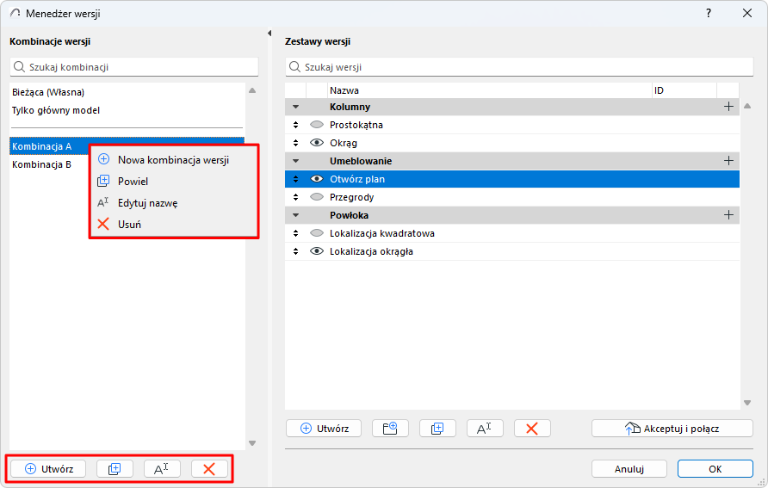Toggle visibility eye of Lokalizacja kwadratowa
Screen dimensions: 768x488
317,233
